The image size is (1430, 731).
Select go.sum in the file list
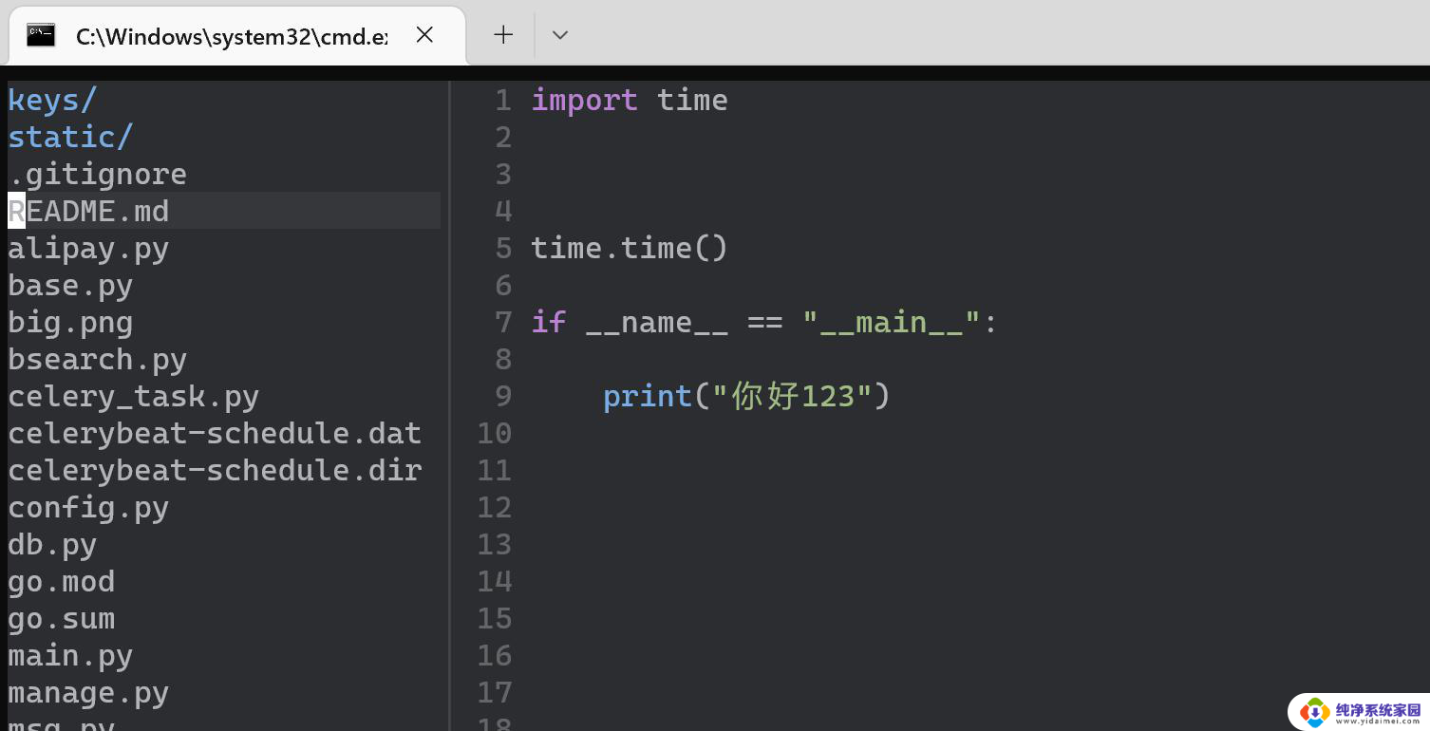pyautogui.click(x=62, y=619)
